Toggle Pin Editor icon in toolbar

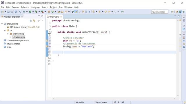click(122, 12)
